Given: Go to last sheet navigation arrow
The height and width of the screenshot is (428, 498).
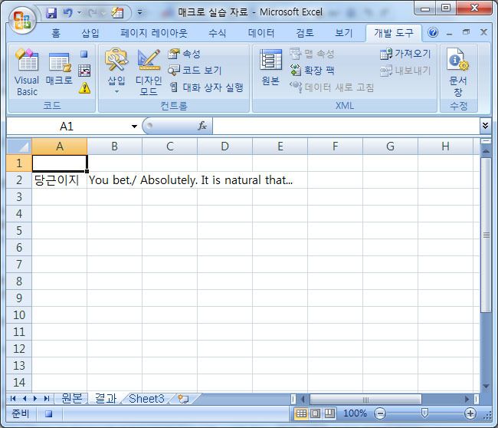Looking at the screenshot, I should click(47, 398).
